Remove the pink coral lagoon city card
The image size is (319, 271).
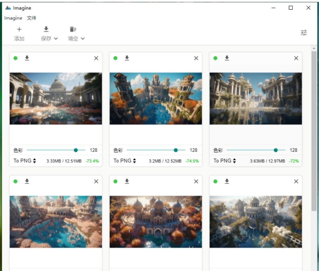[x=96, y=181]
